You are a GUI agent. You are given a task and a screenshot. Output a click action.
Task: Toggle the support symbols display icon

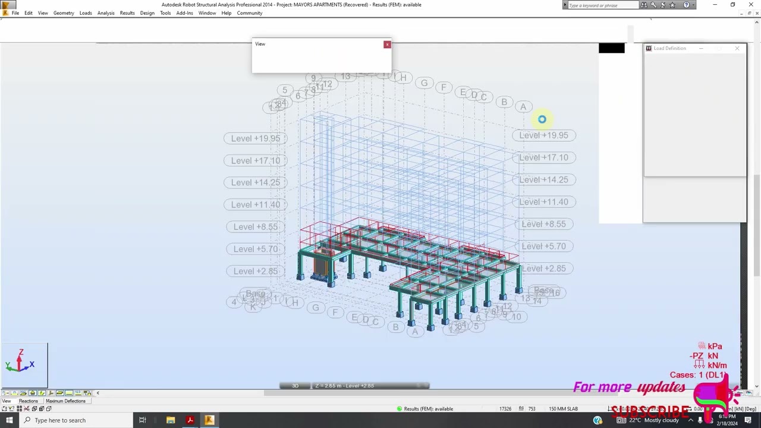[33, 393]
